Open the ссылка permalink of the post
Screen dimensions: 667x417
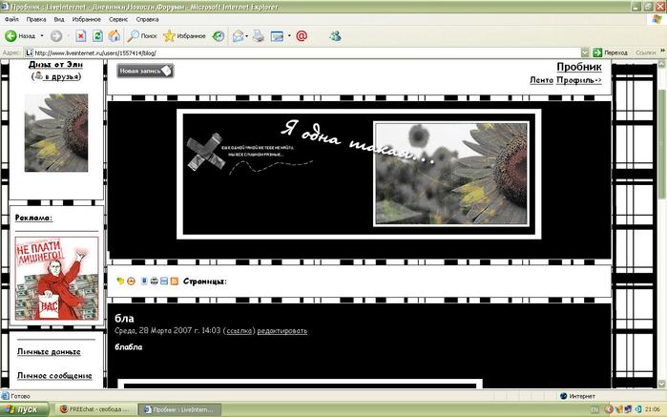pos(240,330)
